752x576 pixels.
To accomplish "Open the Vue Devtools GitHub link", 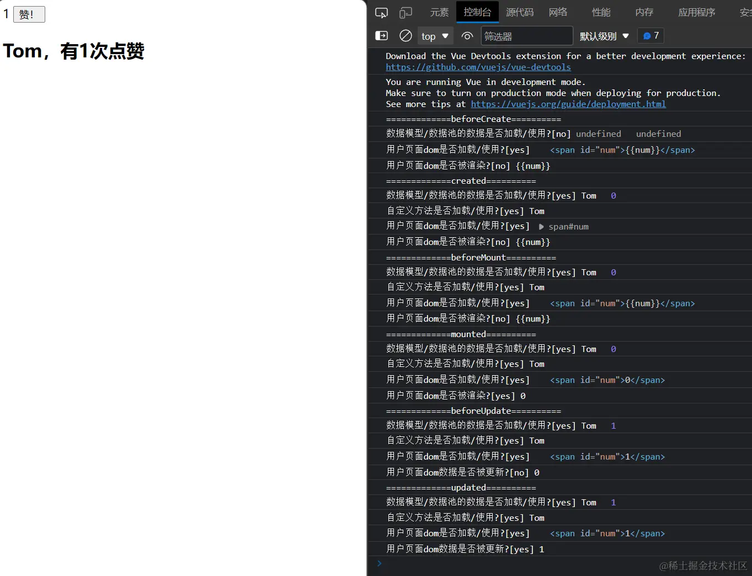I will (x=478, y=67).
